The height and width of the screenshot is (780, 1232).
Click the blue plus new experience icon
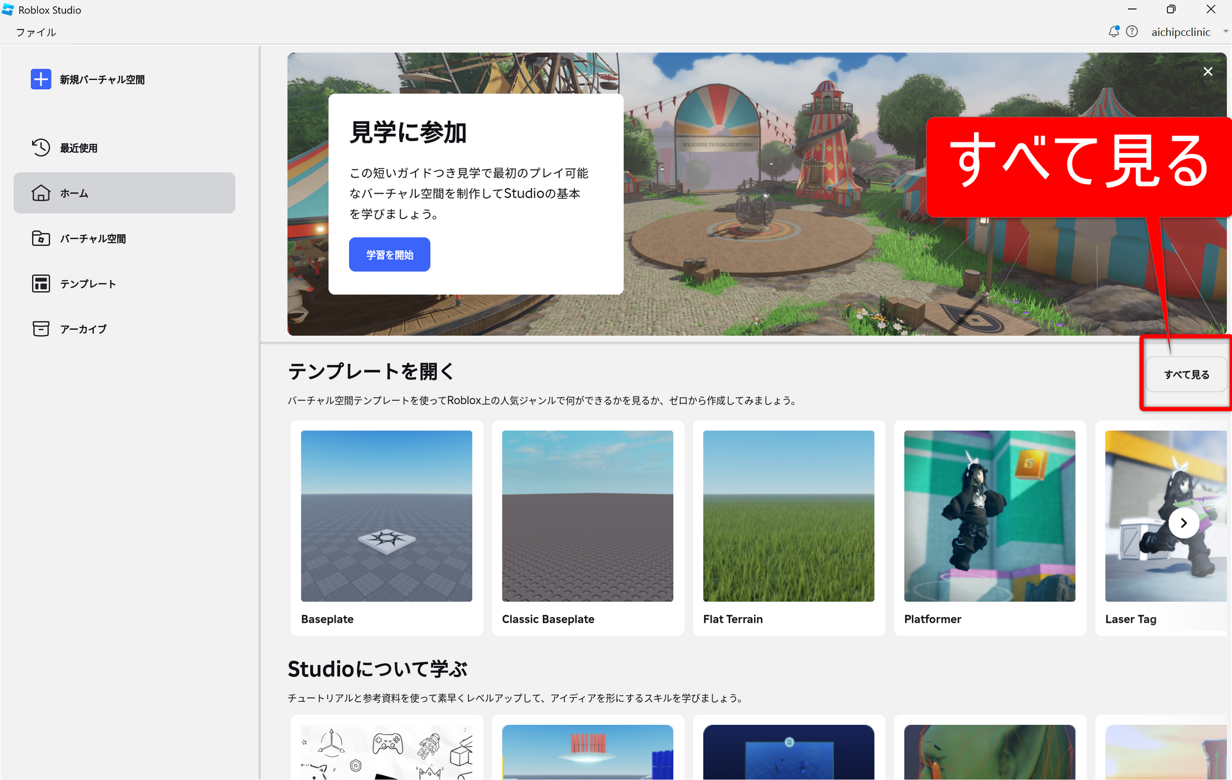coord(40,80)
